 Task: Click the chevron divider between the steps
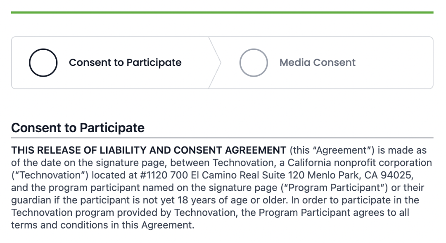click(x=215, y=63)
